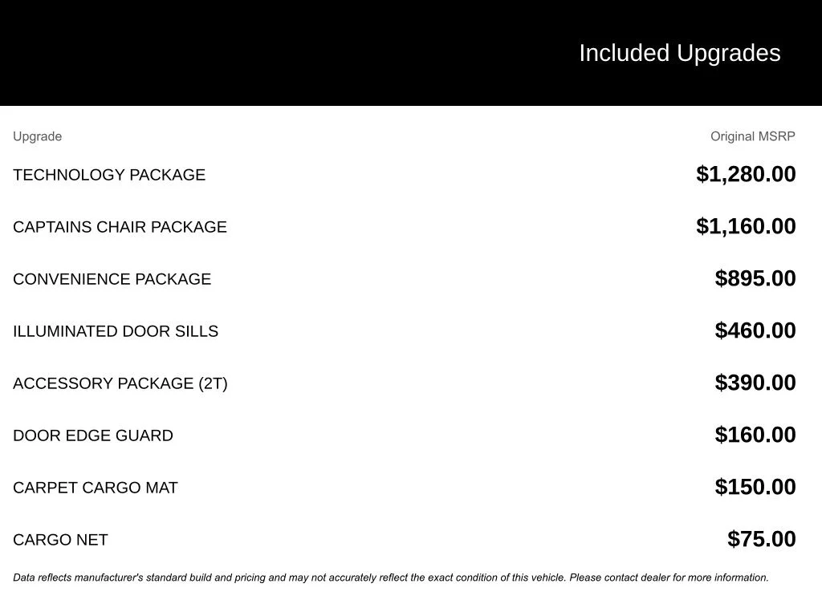Click the TECHNOLOGY PACKAGE row label

(x=109, y=175)
